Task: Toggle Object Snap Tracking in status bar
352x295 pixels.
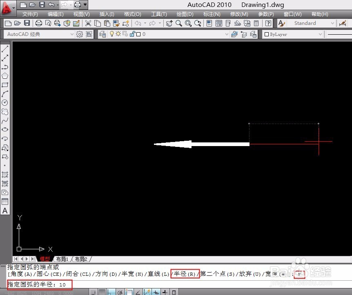Action: tap(138, 292)
